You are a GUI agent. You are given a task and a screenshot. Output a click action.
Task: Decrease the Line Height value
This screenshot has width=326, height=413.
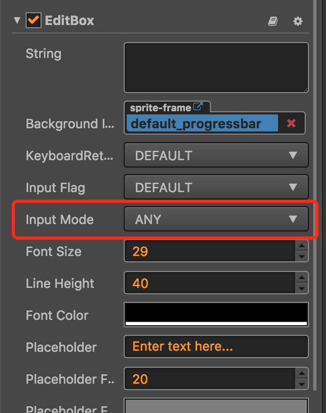[302, 288]
